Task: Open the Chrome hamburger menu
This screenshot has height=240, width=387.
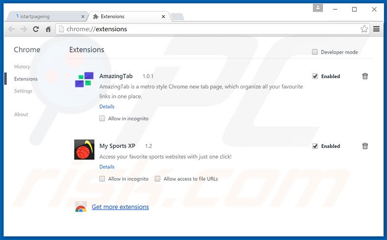Action: coord(376,29)
